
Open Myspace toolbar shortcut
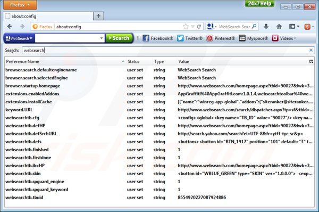click(253, 38)
